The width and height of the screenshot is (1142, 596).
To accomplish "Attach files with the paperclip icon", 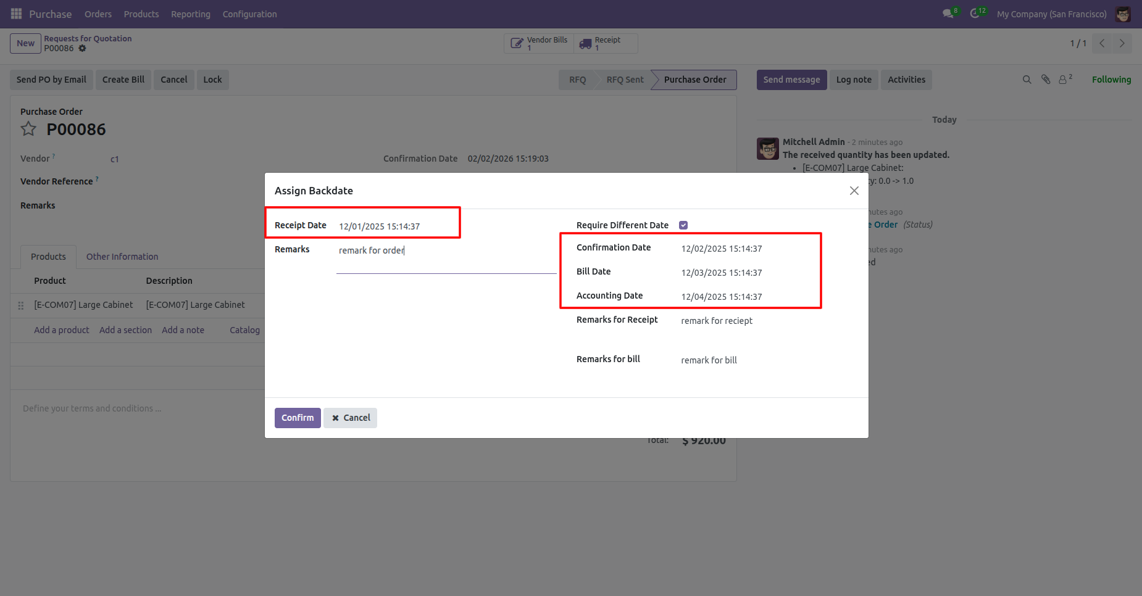I will 1046,80.
